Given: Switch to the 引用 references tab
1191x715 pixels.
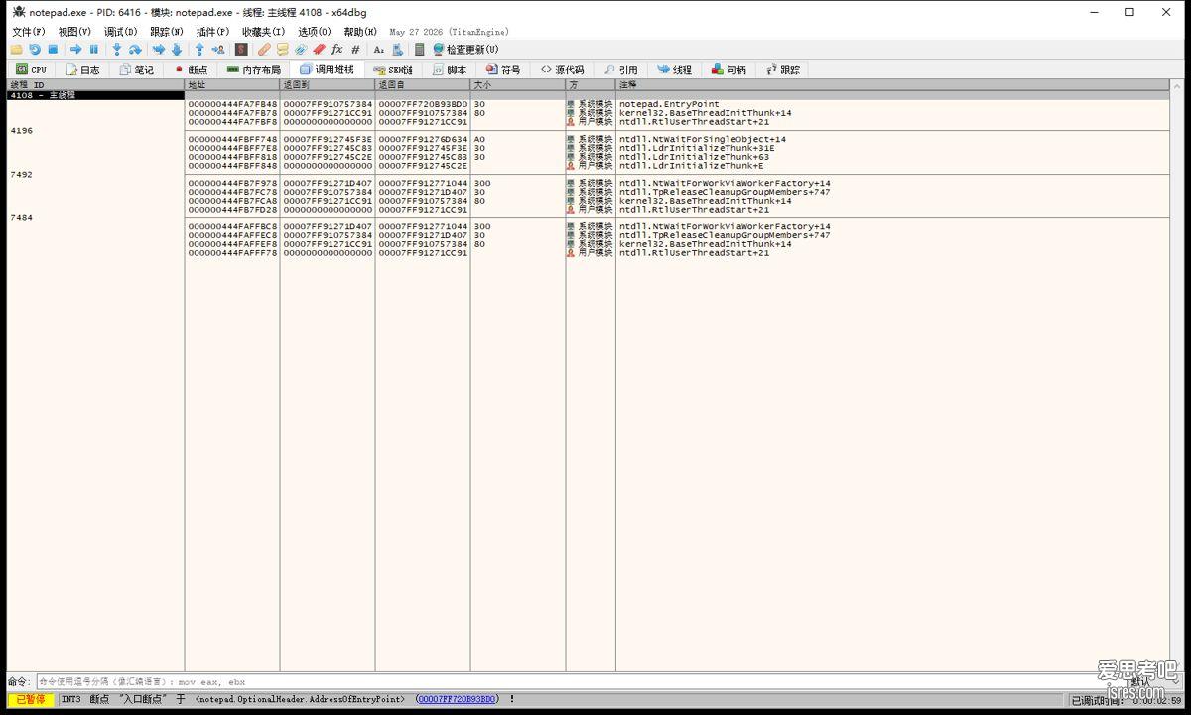Looking at the screenshot, I should (x=620, y=70).
